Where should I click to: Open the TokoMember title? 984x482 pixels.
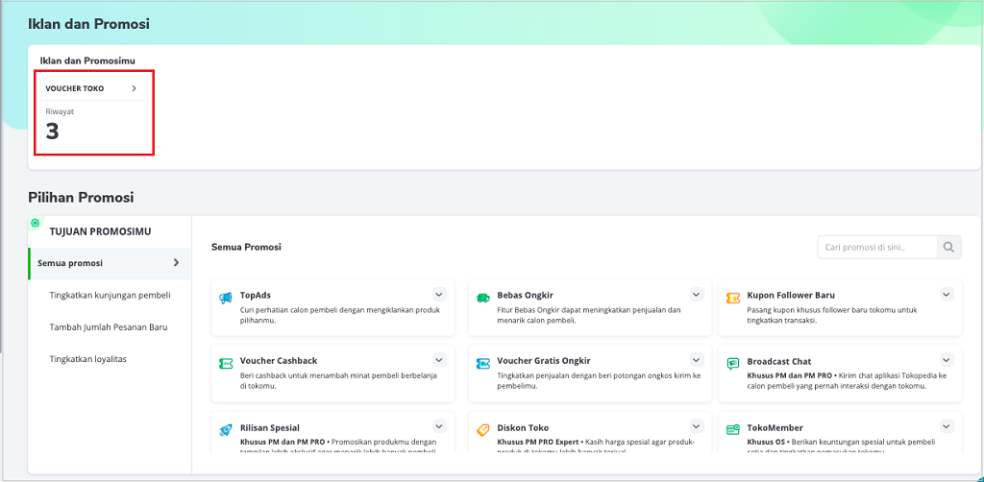click(775, 427)
